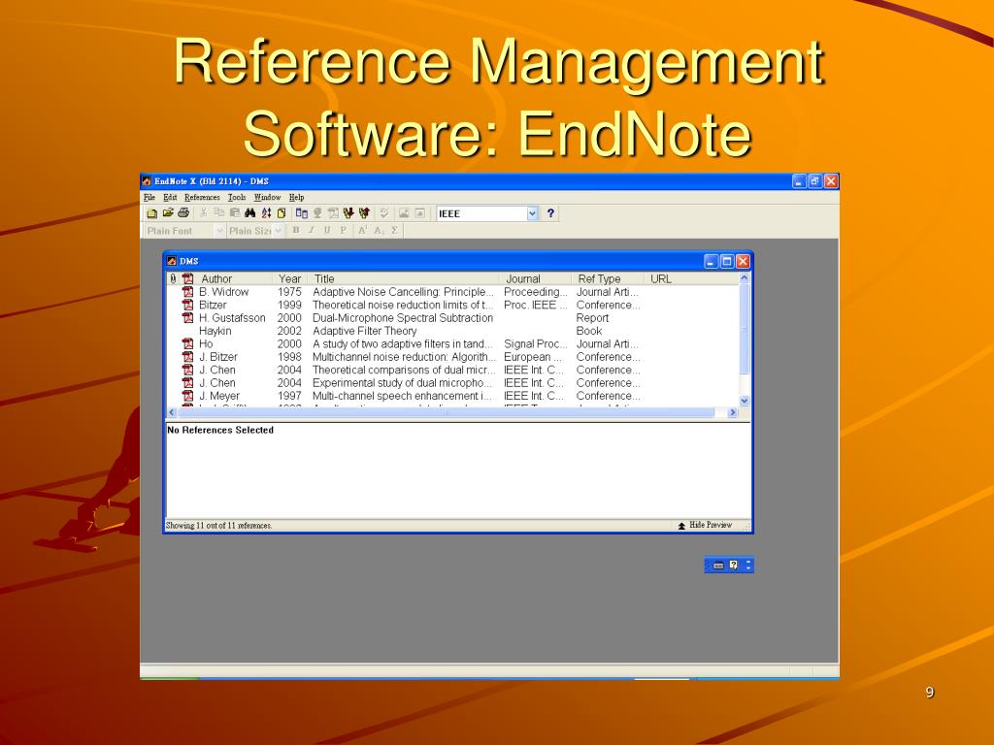This screenshot has width=994, height=745.
Task: Open the Tools menu
Action: (x=237, y=197)
